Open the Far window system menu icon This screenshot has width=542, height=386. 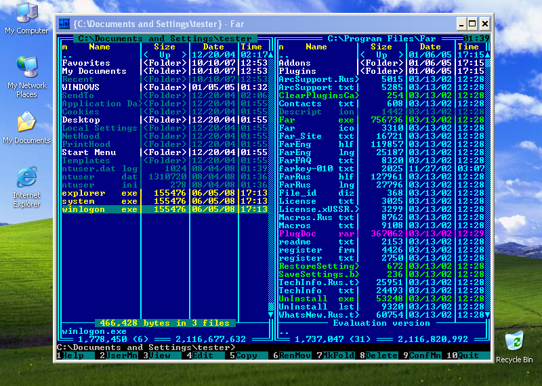[64, 24]
